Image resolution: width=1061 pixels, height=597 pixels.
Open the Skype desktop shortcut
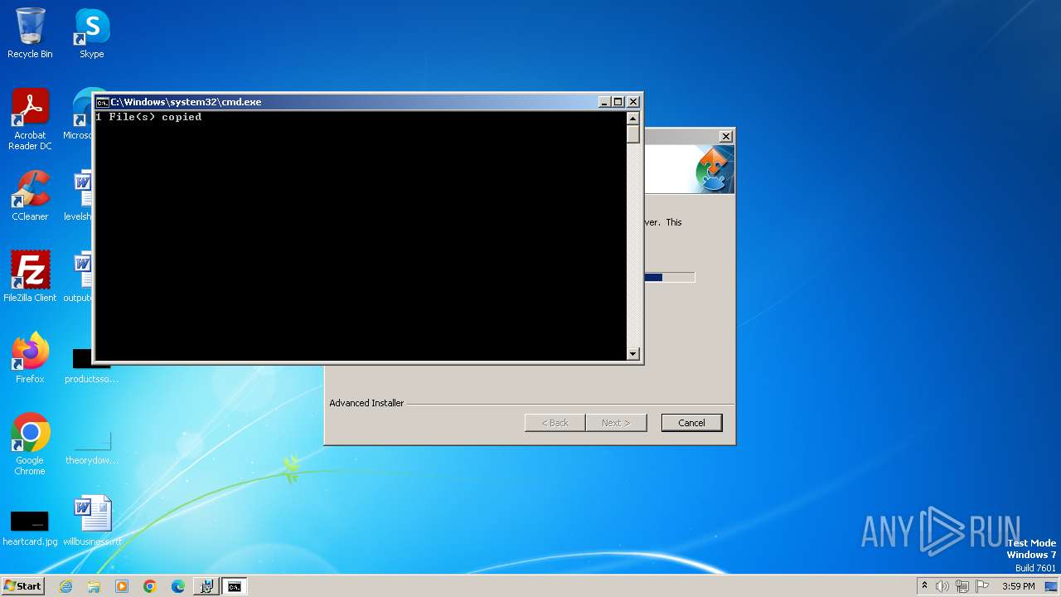click(91, 33)
